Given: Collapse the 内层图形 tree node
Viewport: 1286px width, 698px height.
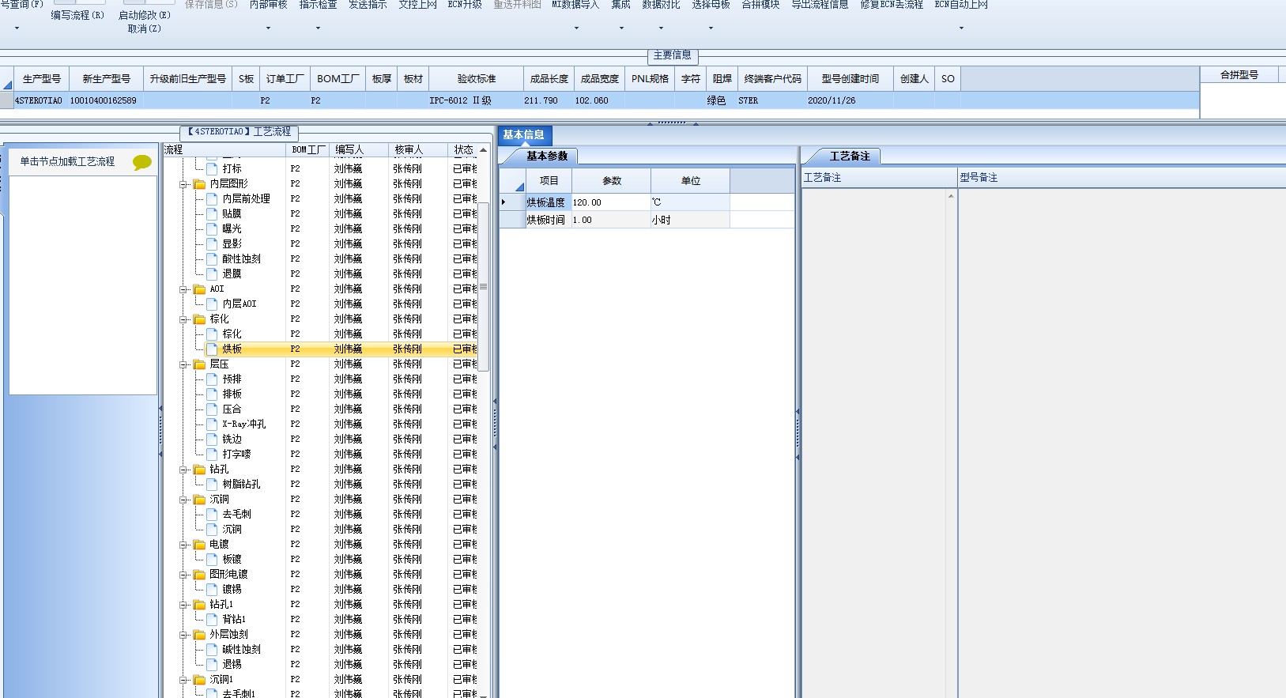Looking at the screenshot, I should click(183, 184).
